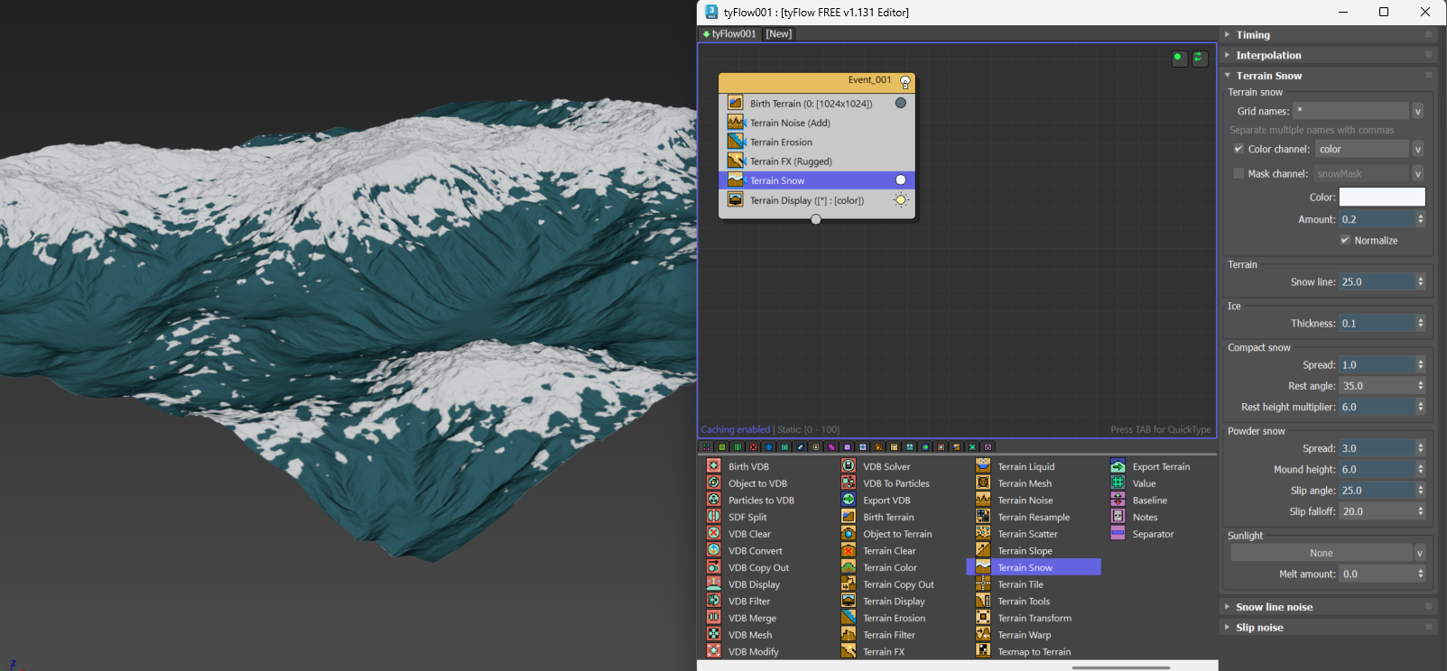This screenshot has height=671, width=1447.
Task: Uncheck the Color channel checkbox
Action: point(1238,149)
